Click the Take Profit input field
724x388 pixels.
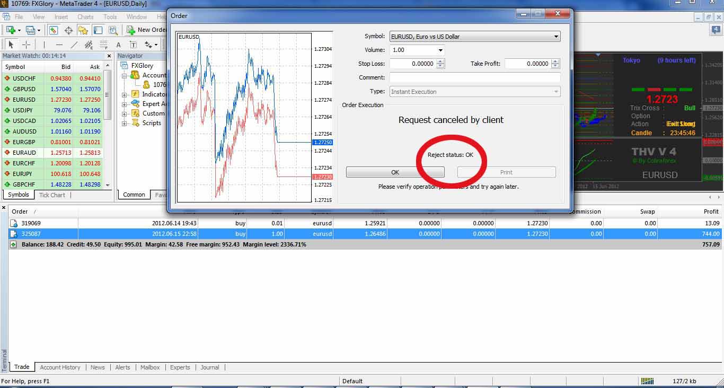pyautogui.click(x=527, y=64)
